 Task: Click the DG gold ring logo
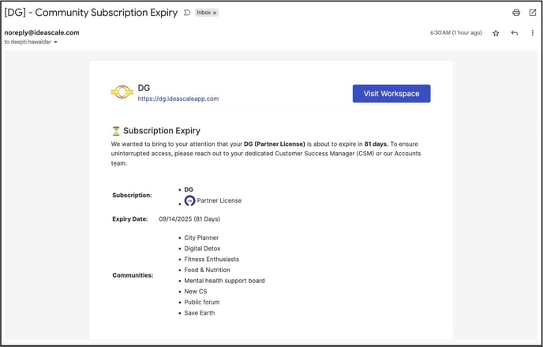[122, 92]
